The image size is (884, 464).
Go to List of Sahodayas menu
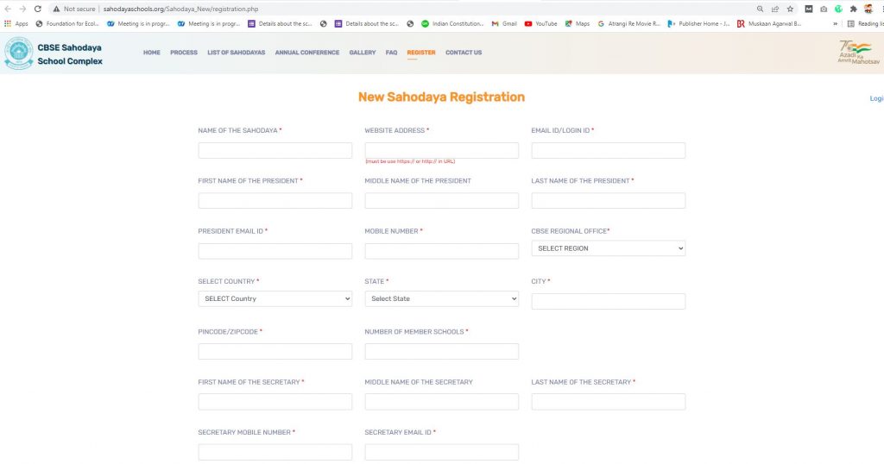[237, 53]
